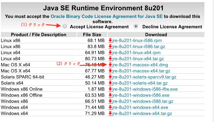Download jre-8u201-linux-x64.tar.gz link
The height and width of the screenshot is (122, 220).
[138, 59]
